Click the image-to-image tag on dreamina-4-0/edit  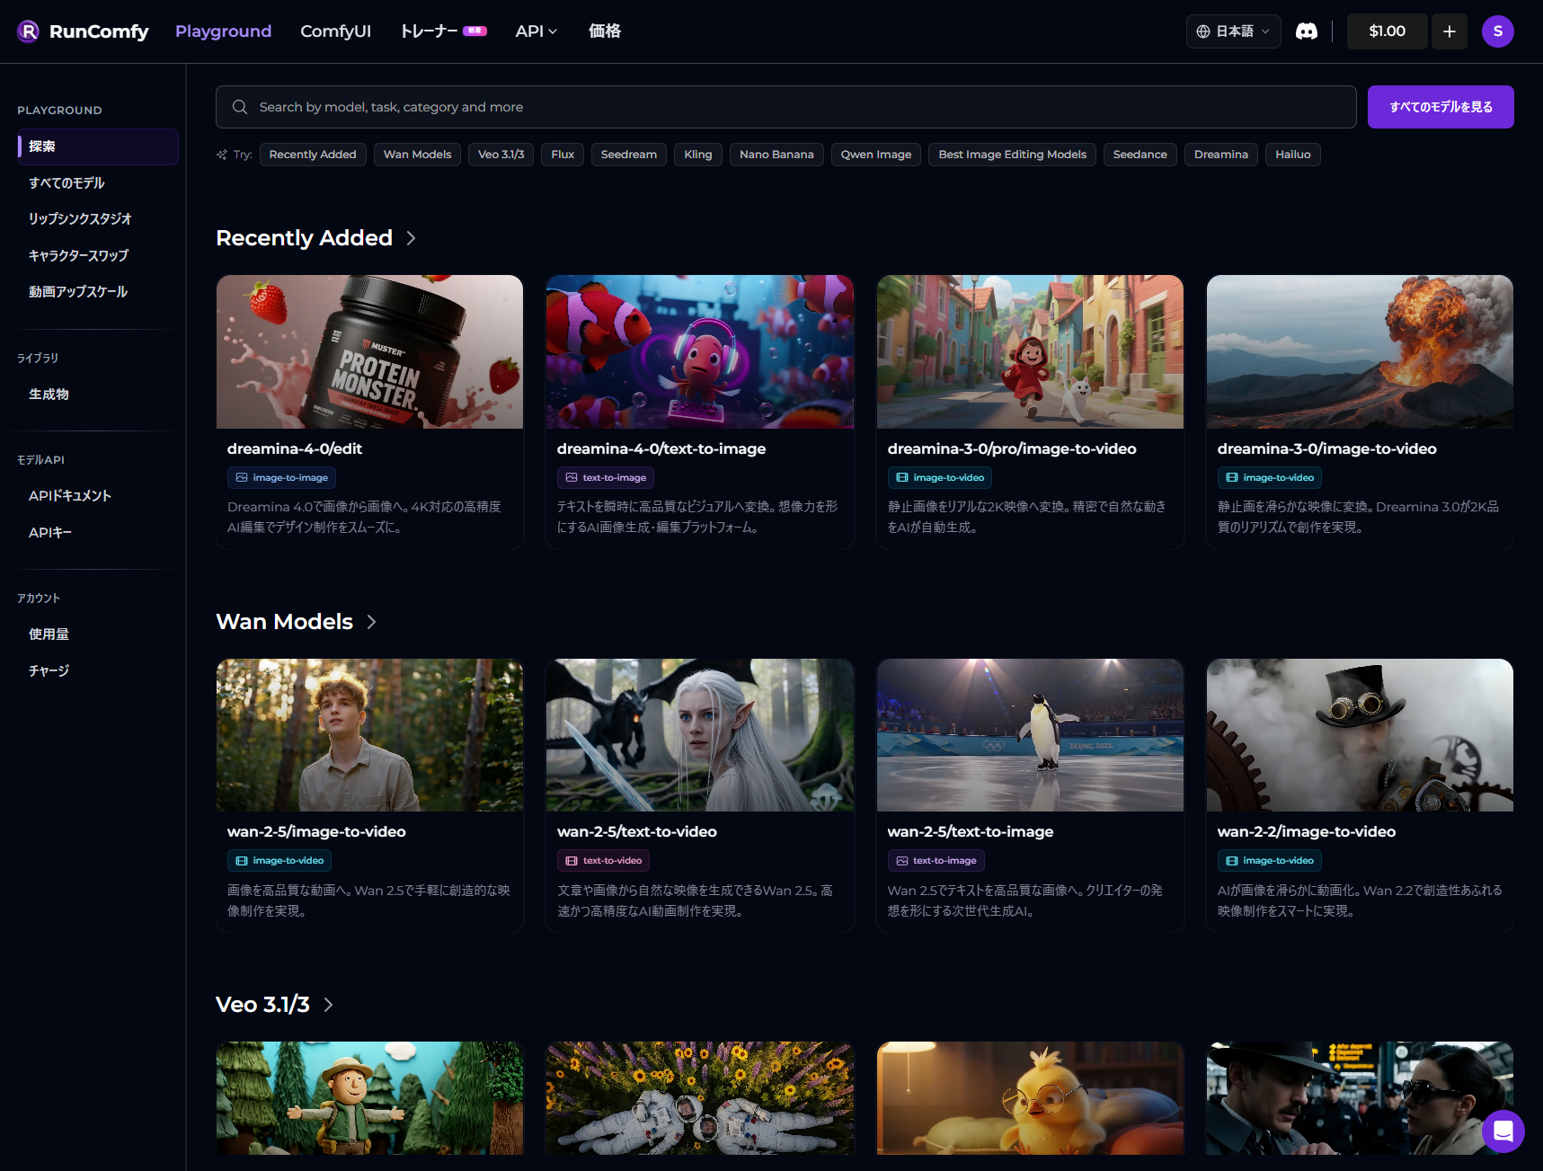pyautogui.click(x=282, y=478)
